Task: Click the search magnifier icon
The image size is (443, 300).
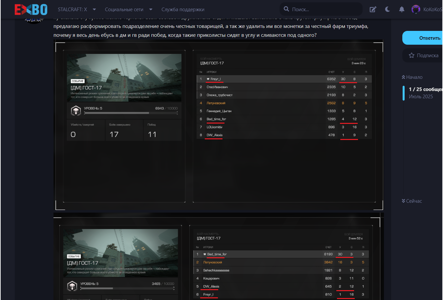Action: [286, 9]
